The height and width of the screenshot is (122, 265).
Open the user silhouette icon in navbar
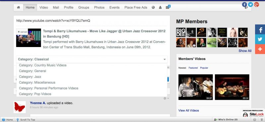(160, 7)
